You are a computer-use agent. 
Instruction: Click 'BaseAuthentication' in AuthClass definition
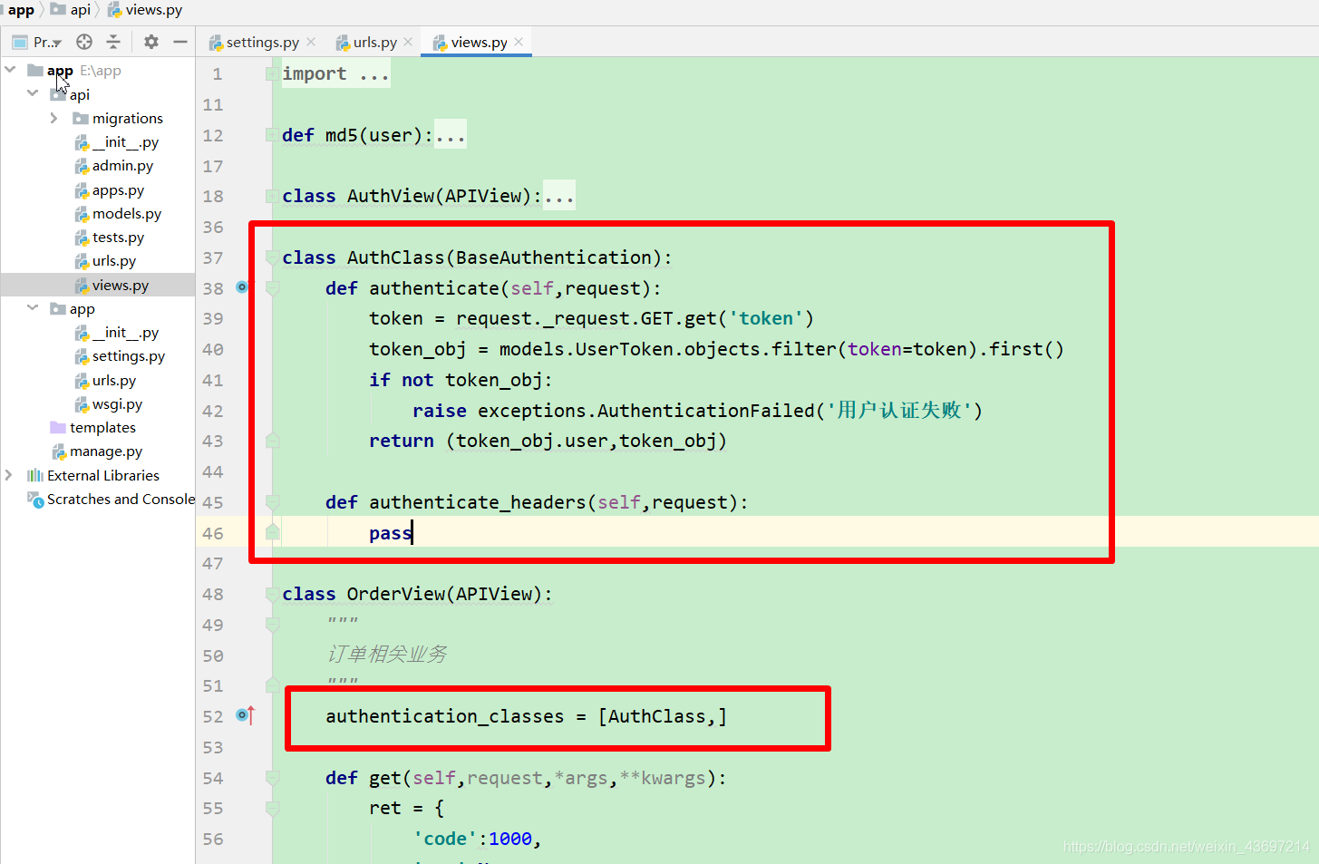point(554,257)
